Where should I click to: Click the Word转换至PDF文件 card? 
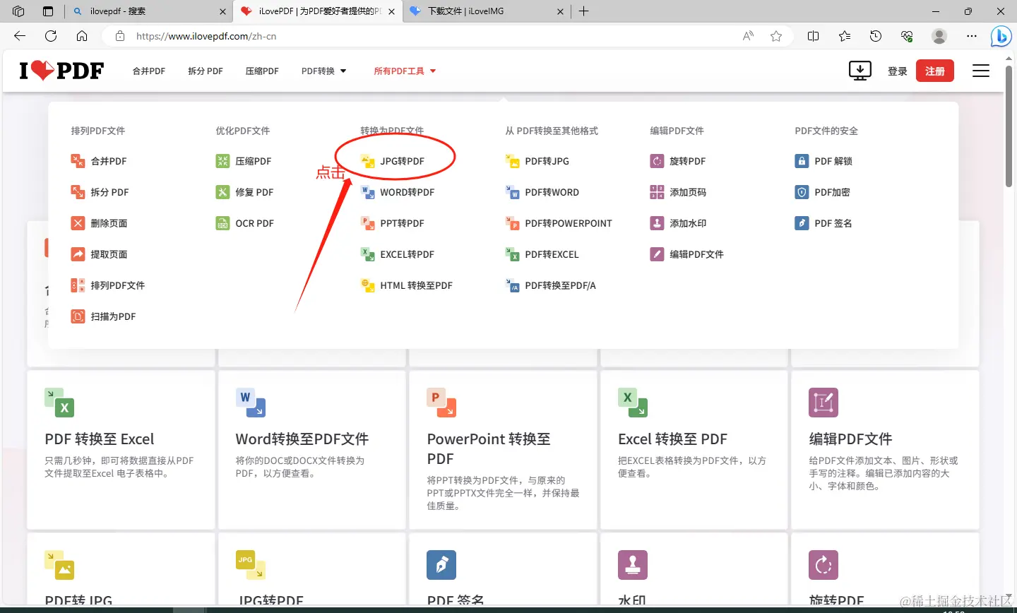coord(312,450)
